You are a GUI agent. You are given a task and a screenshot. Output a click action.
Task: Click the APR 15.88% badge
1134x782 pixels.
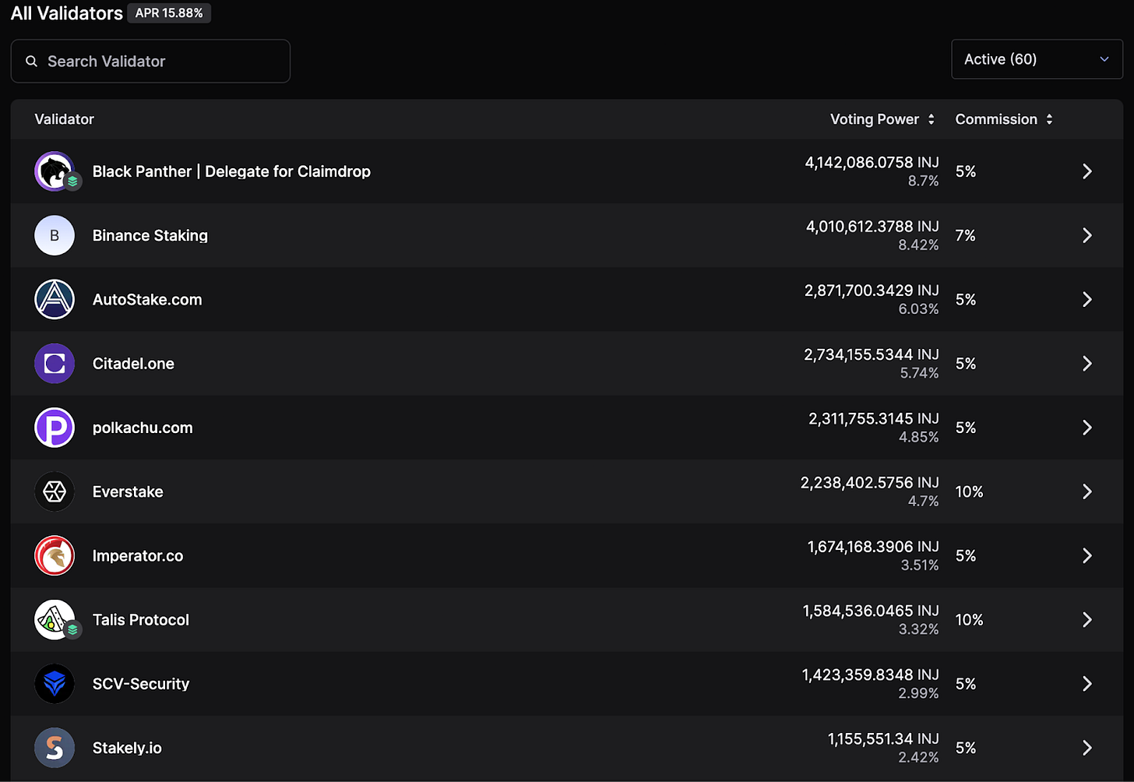pos(169,13)
